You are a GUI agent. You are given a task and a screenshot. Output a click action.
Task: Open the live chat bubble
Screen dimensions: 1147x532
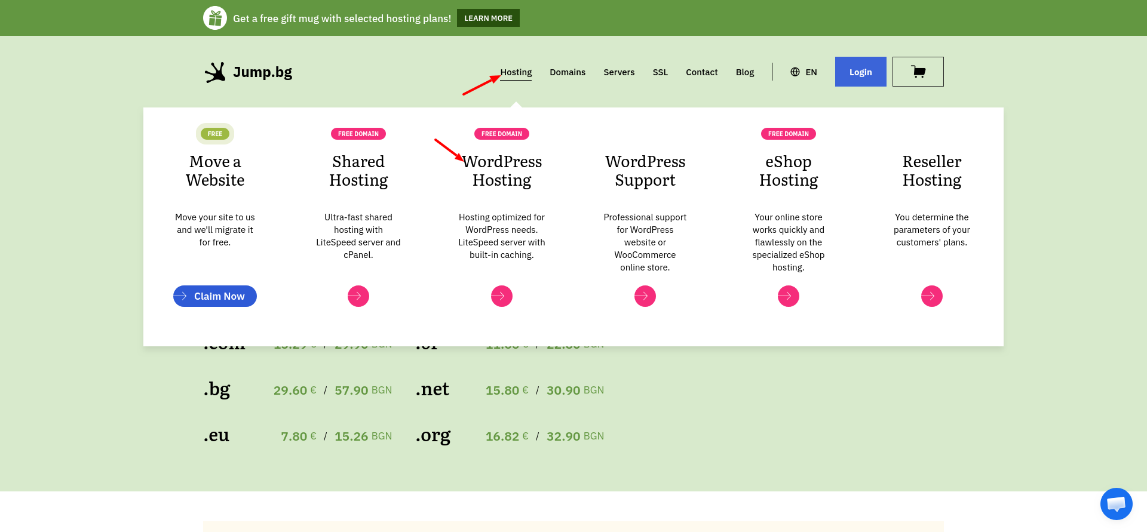(1117, 504)
